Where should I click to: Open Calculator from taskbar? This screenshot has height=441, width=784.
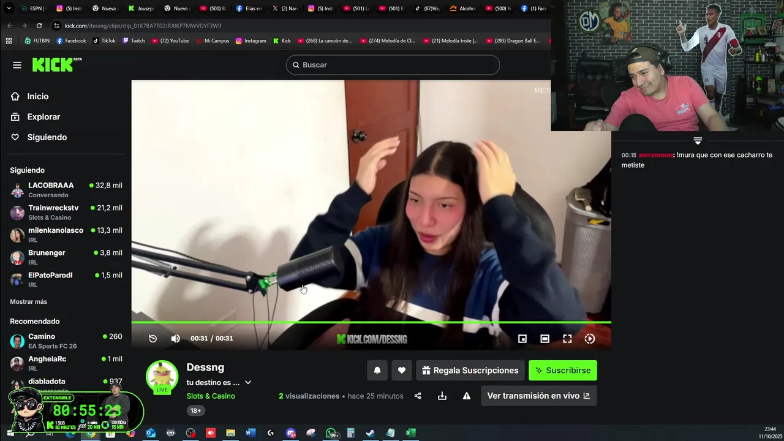351,433
